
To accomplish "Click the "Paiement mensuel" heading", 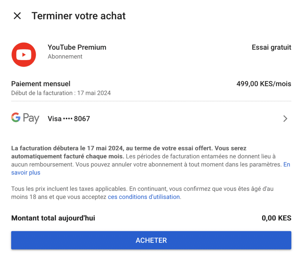I will pyautogui.click(x=41, y=84).
